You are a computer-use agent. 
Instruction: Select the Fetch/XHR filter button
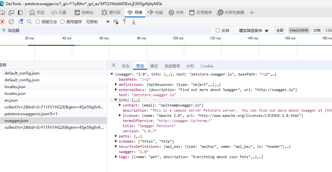point(299,30)
